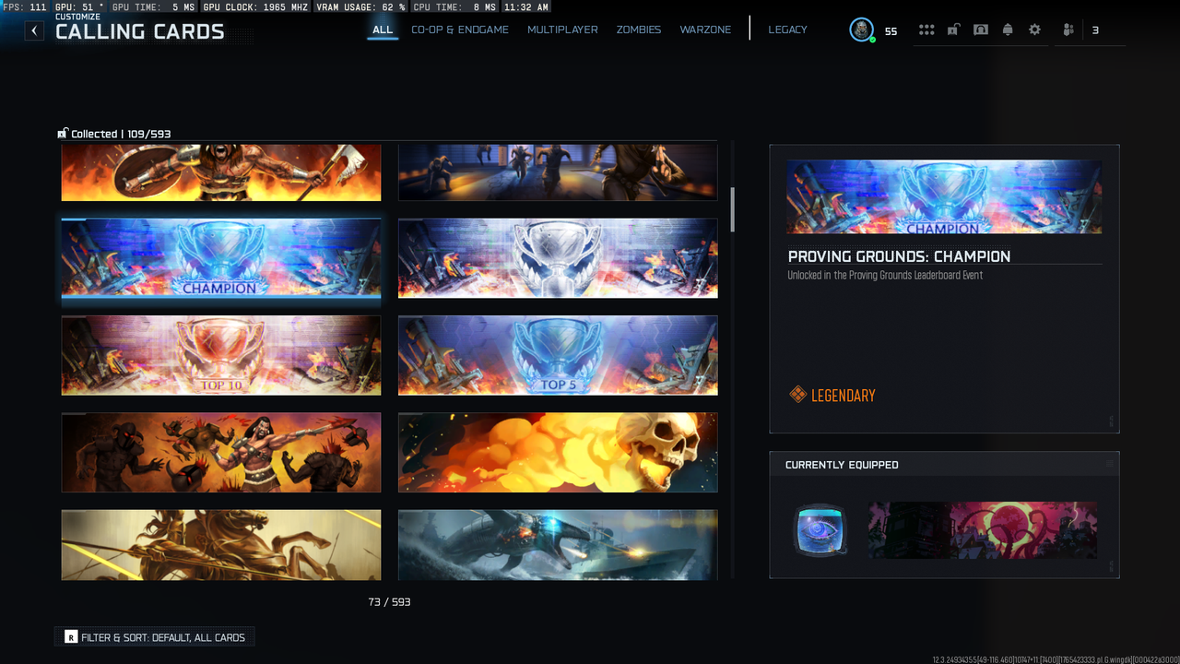Click the R key filter icon
The width and height of the screenshot is (1180, 664).
pyautogui.click(x=71, y=637)
